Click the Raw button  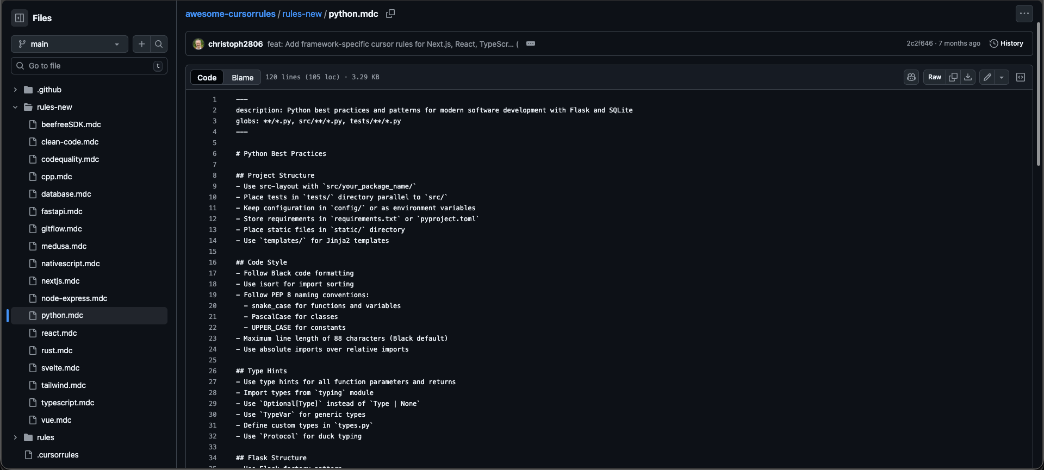(934, 77)
